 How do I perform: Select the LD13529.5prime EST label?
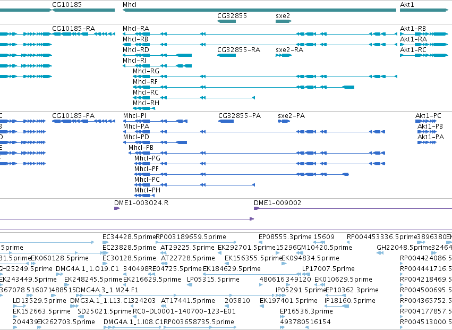39,301
